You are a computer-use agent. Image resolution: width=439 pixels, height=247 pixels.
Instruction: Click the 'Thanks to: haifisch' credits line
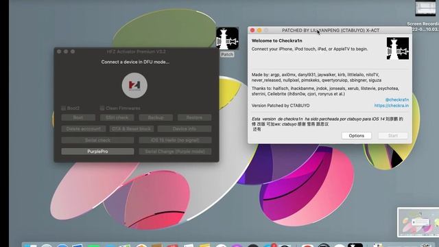click(325, 91)
